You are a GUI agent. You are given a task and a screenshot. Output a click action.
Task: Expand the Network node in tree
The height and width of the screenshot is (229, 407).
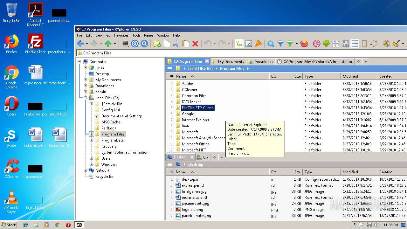85,170
